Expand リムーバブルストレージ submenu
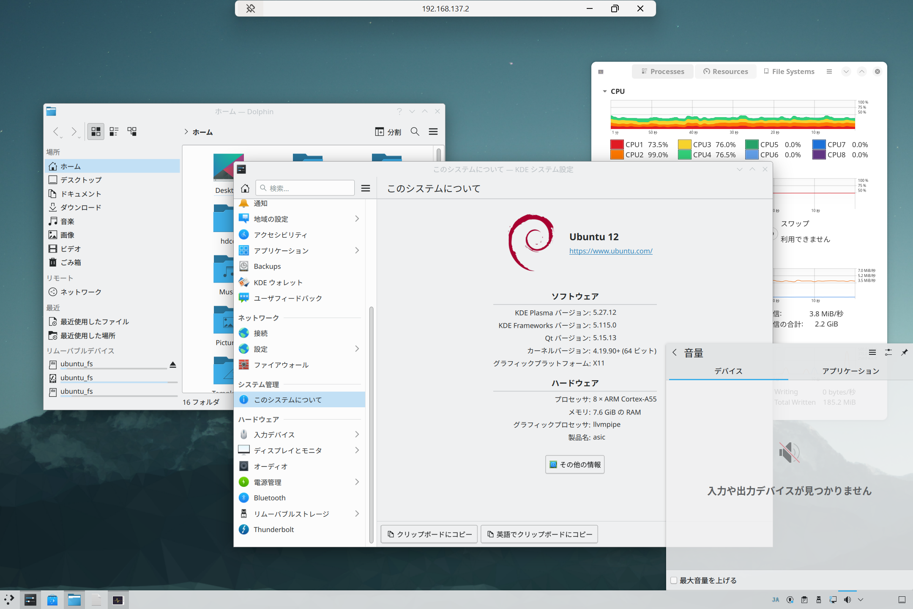913x609 pixels. pyautogui.click(x=357, y=514)
